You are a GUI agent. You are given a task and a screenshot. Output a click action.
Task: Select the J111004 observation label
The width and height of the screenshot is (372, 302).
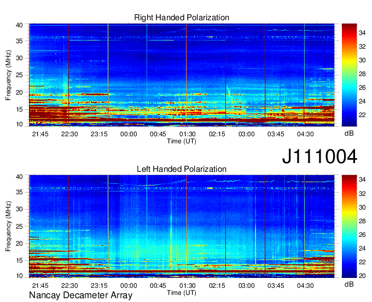point(319,156)
